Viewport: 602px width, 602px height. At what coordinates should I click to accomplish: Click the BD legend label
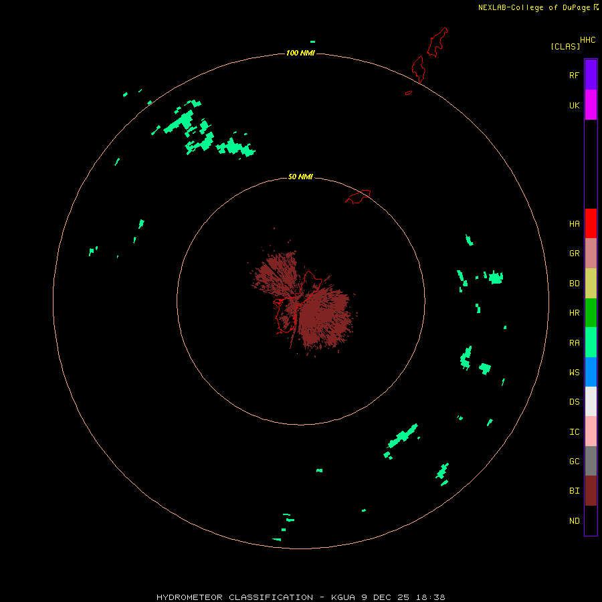(575, 284)
